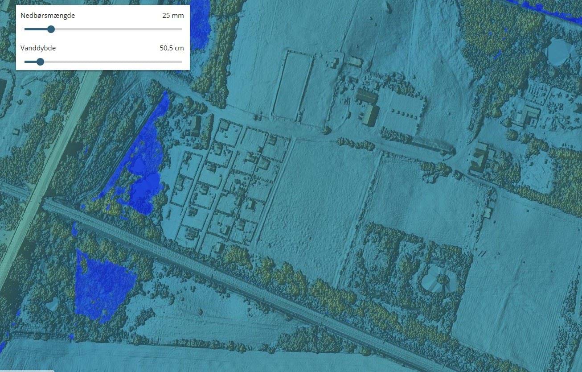This screenshot has width=582, height=372.
Task: Click the far right end of Vanddybde track
Action: point(180,62)
